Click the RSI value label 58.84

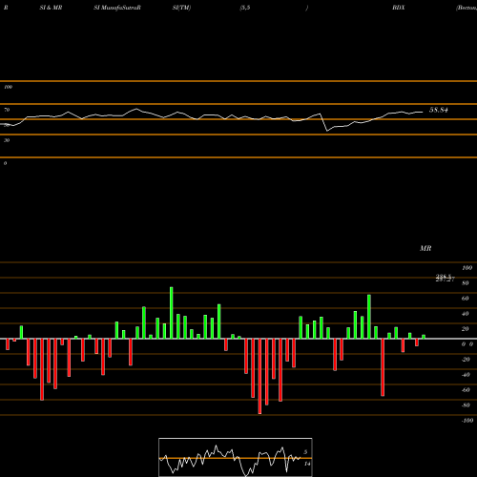pyautogui.click(x=439, y=110)
